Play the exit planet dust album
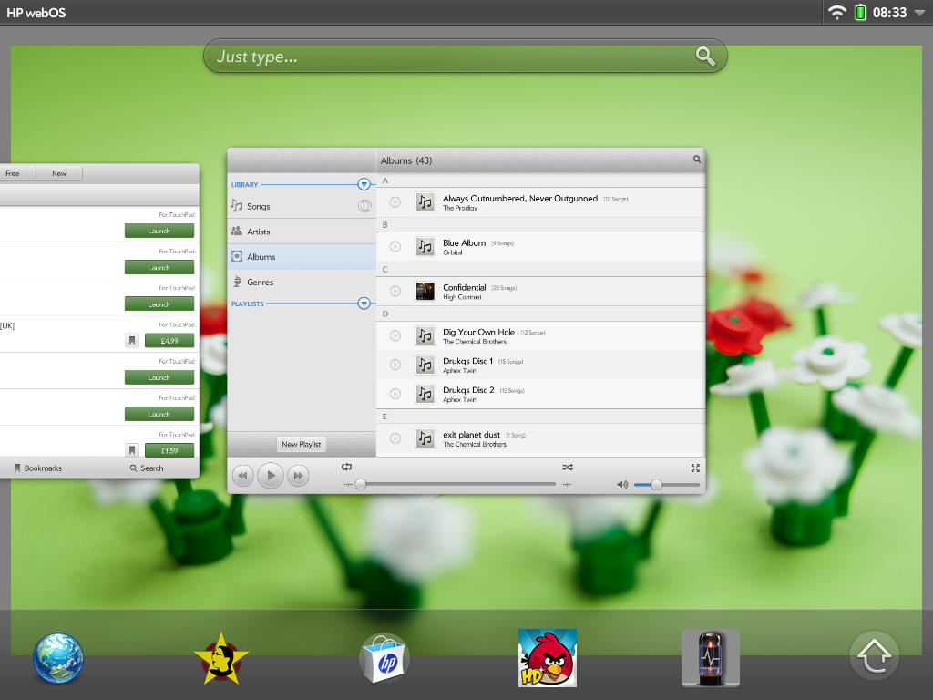This screenshot has height=700, width=933. (395, 438)
